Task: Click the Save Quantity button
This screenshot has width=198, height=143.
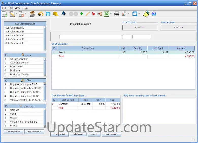Action: coord(111,134)
